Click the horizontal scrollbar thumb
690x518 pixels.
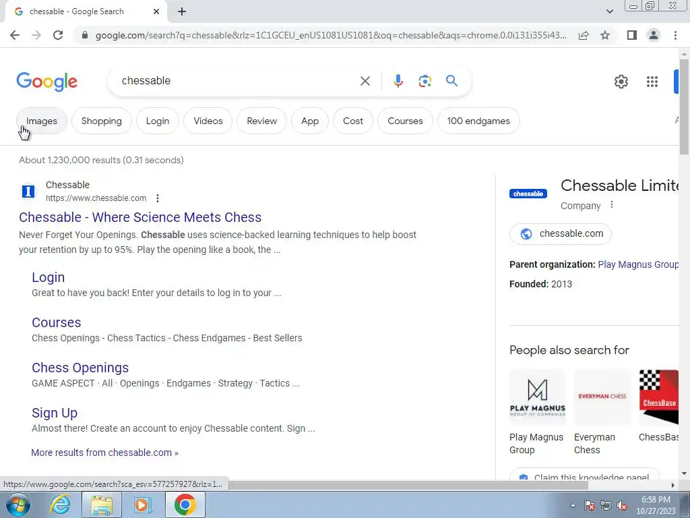[x=407, y=485]
